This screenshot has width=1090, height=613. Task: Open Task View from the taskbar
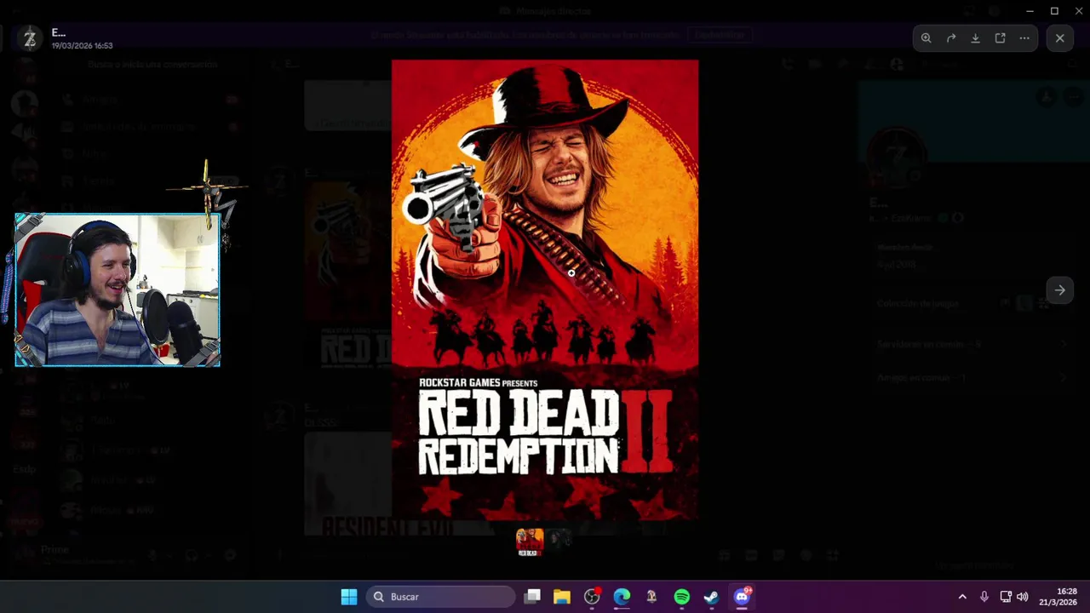(532, 597)
